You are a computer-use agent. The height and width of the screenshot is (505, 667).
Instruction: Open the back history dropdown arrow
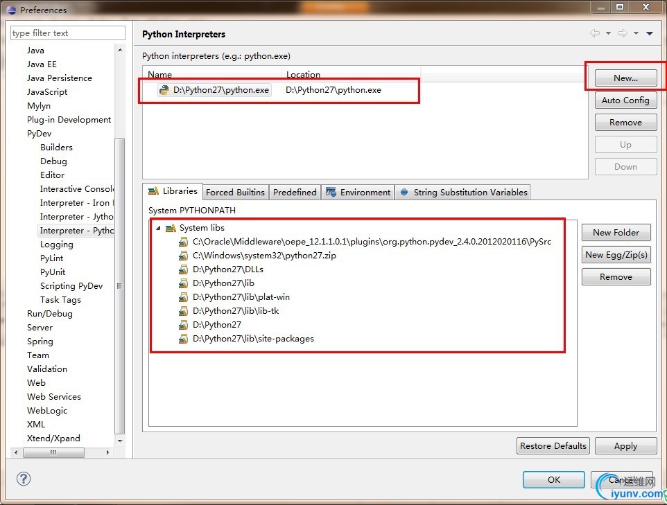(x=608, y=33)
